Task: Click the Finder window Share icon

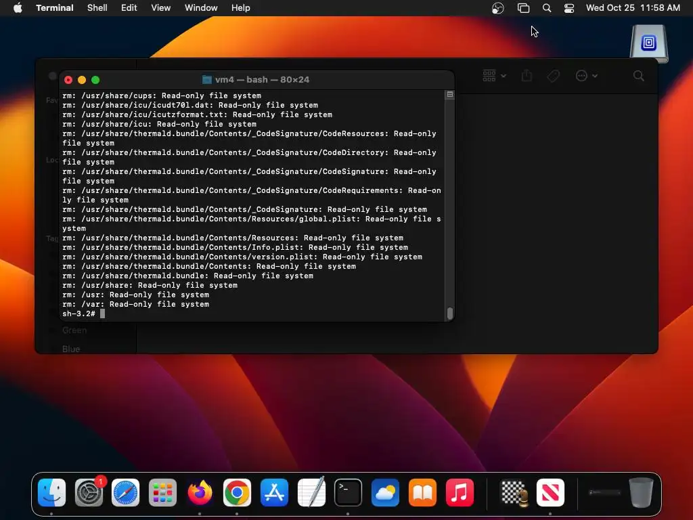Action: (x=527, y=76)
